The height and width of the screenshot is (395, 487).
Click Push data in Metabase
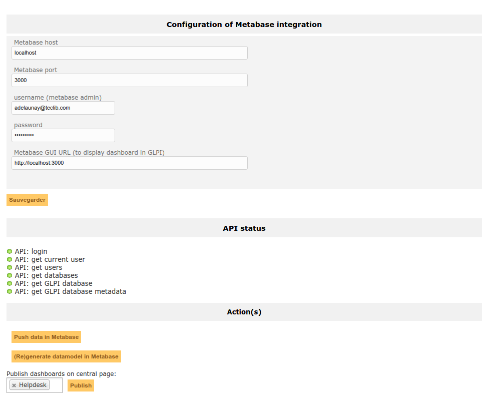(x=46, y=337)
